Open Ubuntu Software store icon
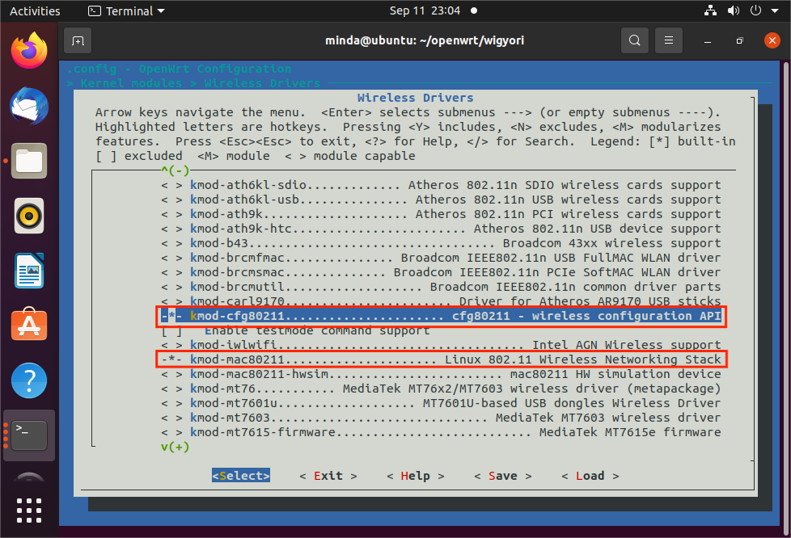The width and height of the screenshot is (791, 538). pyautogui.click(x=29, y=325)
